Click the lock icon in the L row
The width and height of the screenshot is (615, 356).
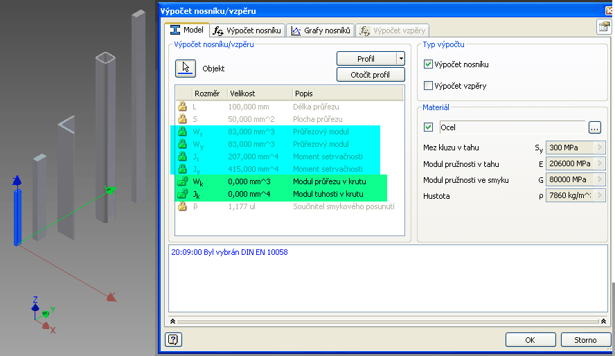(183, 107)
